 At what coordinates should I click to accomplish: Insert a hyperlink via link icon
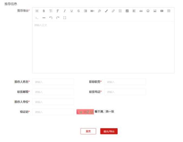(x=113, y=11)
